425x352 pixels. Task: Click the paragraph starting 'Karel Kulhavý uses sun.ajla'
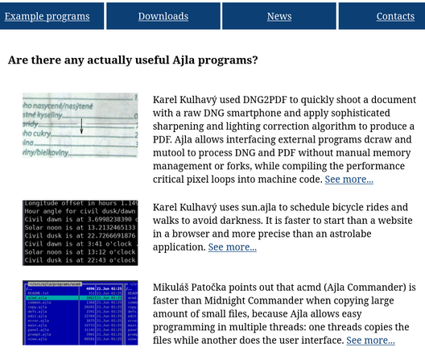pos(283,227)
